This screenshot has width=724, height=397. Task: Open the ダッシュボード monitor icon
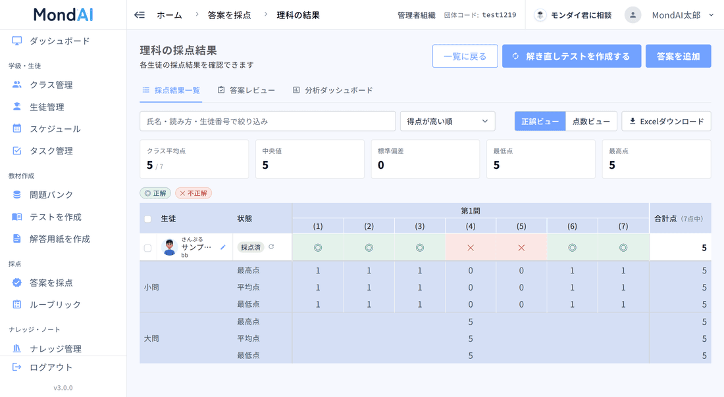pyautogui.click(x=17, y=41)
